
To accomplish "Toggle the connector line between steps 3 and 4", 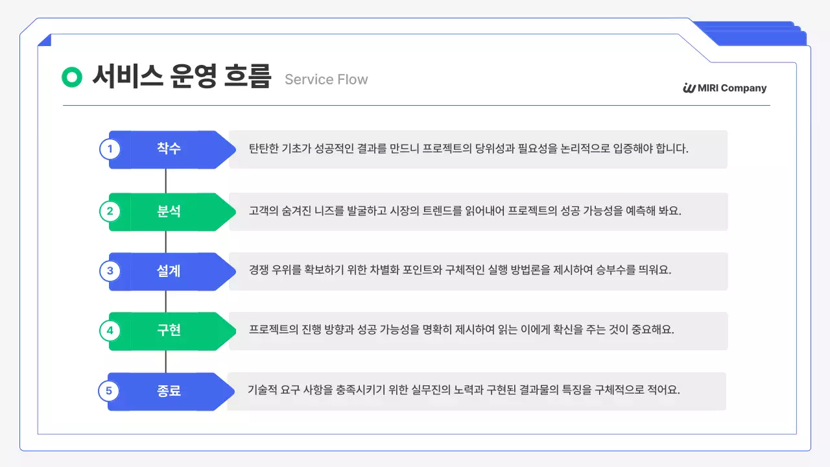I will pyautogui.click(x=165, y=301).
